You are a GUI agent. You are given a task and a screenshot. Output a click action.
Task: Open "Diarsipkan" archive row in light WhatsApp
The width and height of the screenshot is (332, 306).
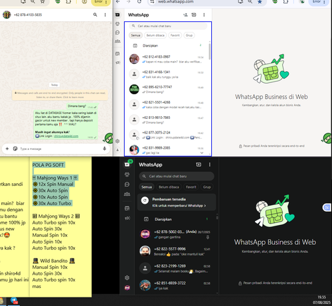pos(168,46)
